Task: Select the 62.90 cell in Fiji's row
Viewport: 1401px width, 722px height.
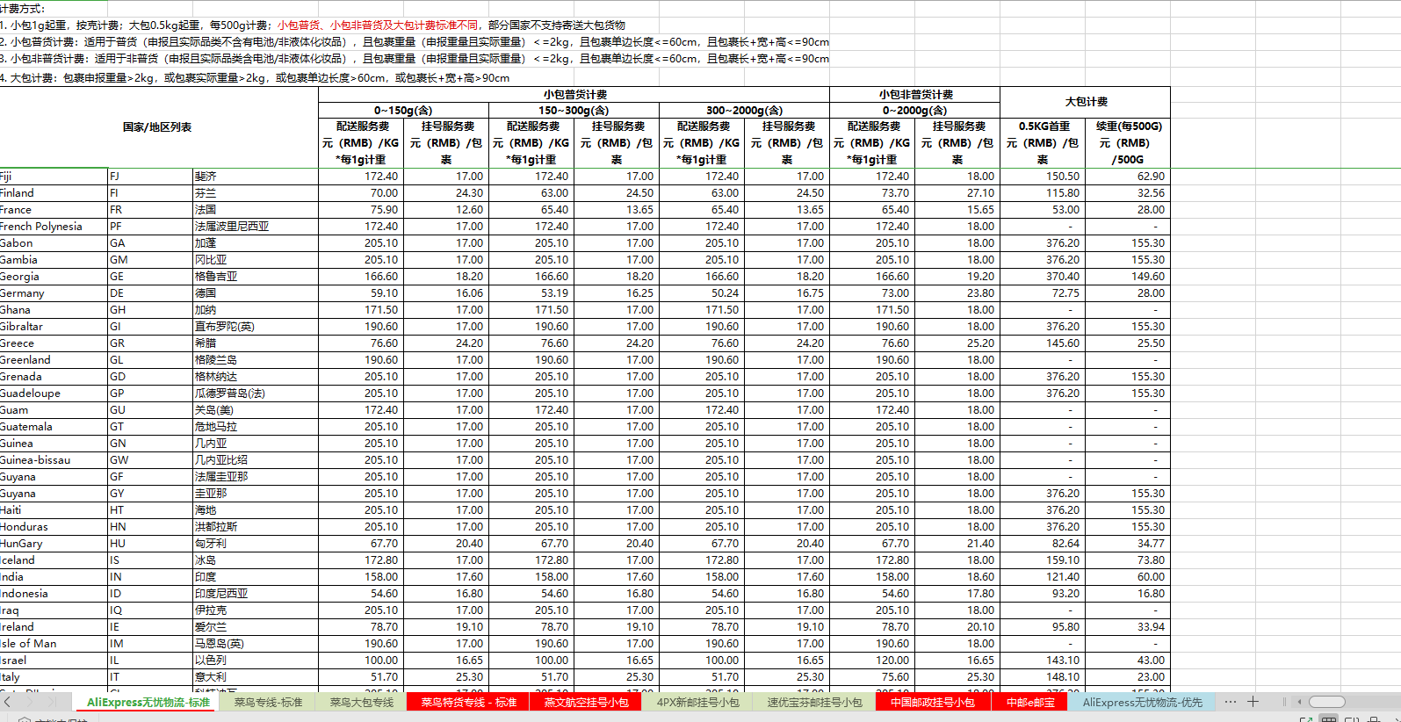Action: [x=1128, y=177]
